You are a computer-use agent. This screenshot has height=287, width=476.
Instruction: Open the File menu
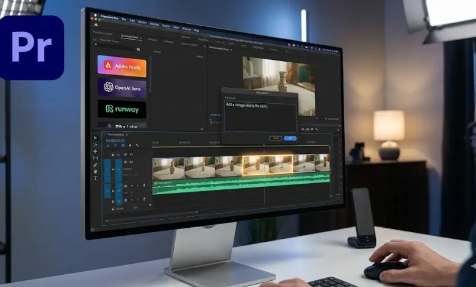[x=124, y=20]
